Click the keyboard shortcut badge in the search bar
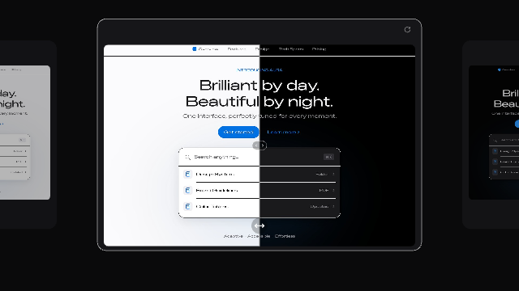Viewport: 519px width, 291px height. (x=328, y=157)
